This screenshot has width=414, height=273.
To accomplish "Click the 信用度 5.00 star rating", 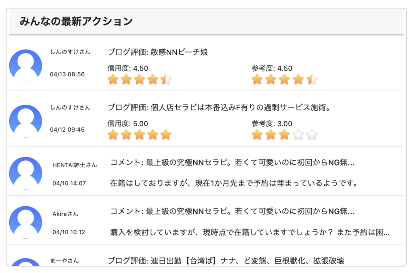I will coord(139,135).
